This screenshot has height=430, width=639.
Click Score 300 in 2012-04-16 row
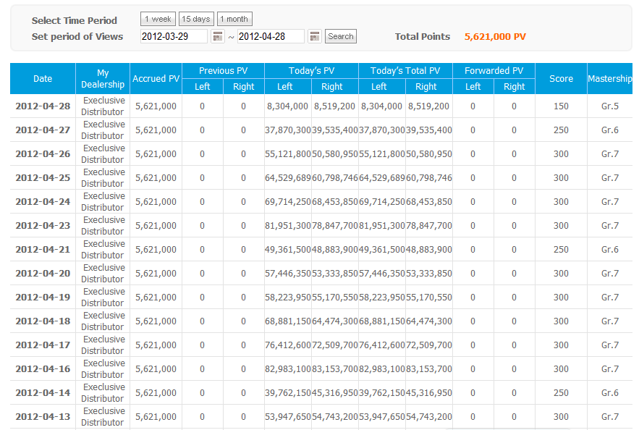pos(561,369)
